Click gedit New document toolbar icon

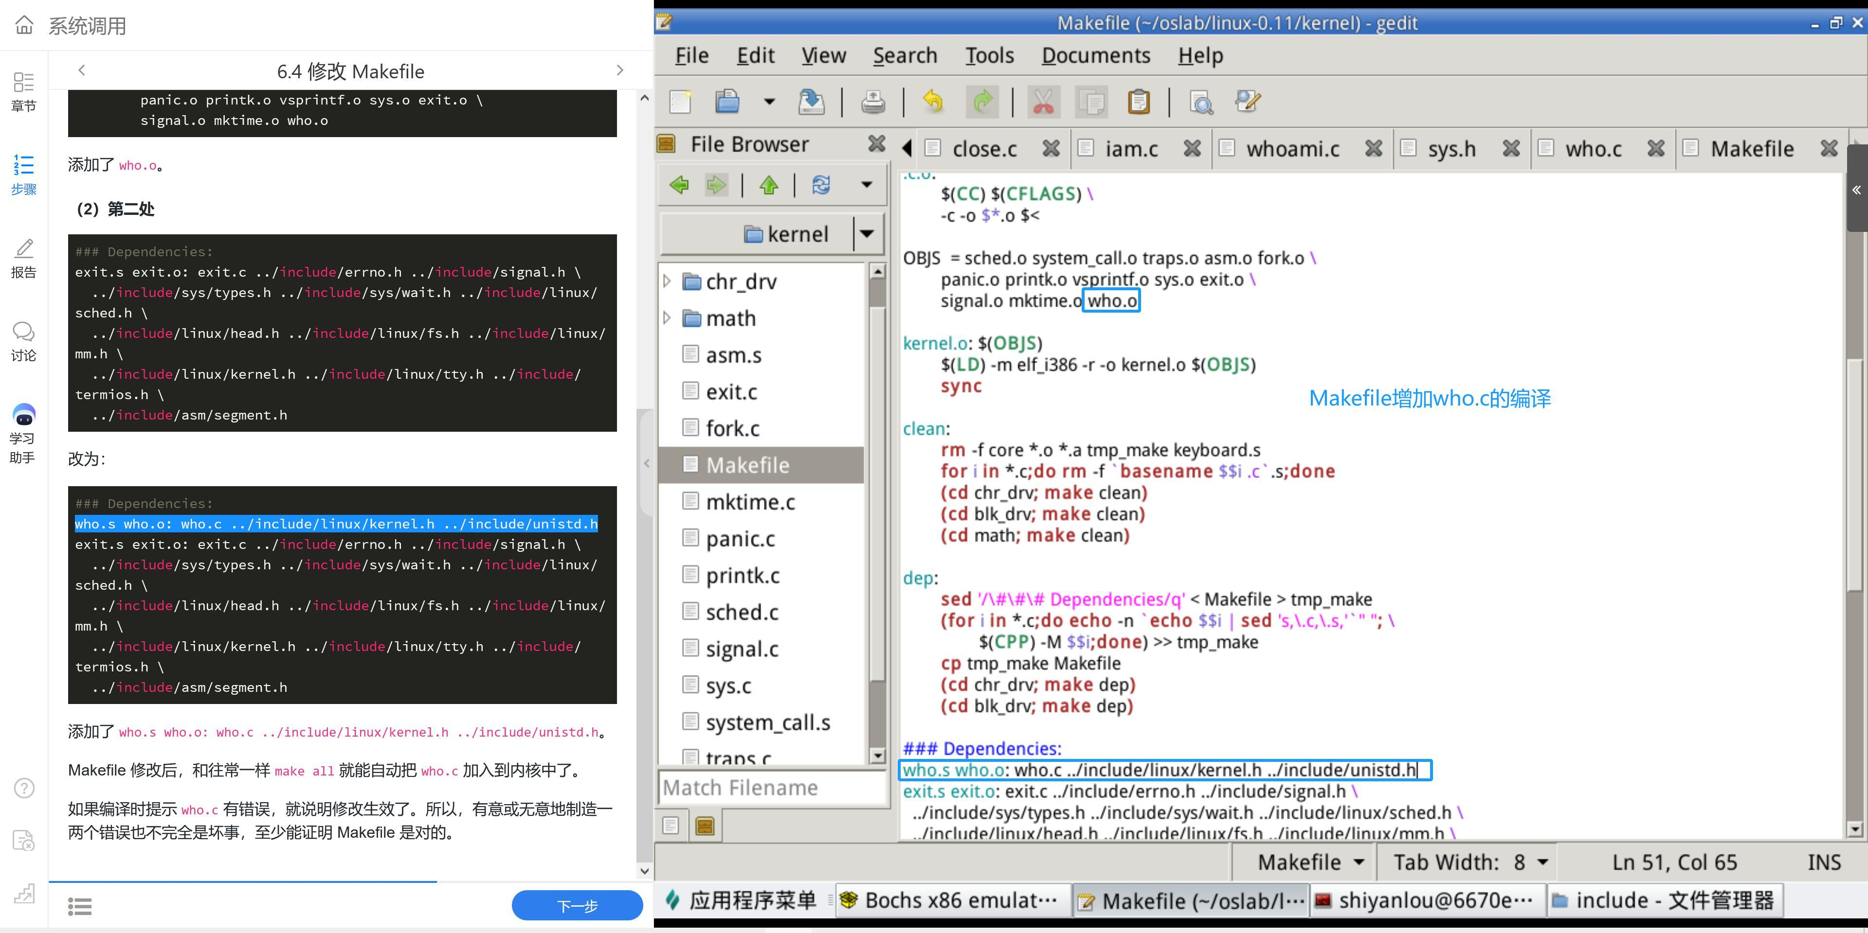pos(680,102)
